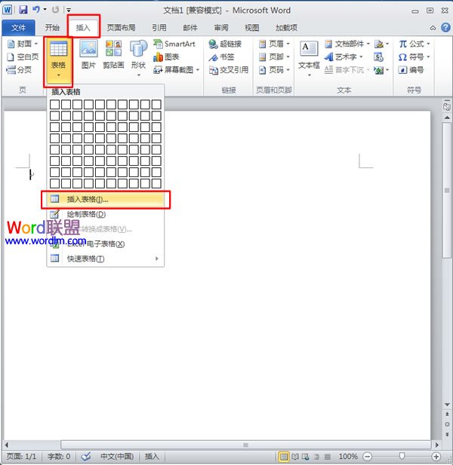Screen dimensions: 453x465
Task: Click the 图片 picture icon
Action: click(88, 55)
